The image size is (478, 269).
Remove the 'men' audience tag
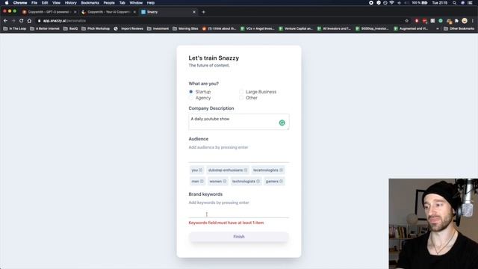point(202,182)
